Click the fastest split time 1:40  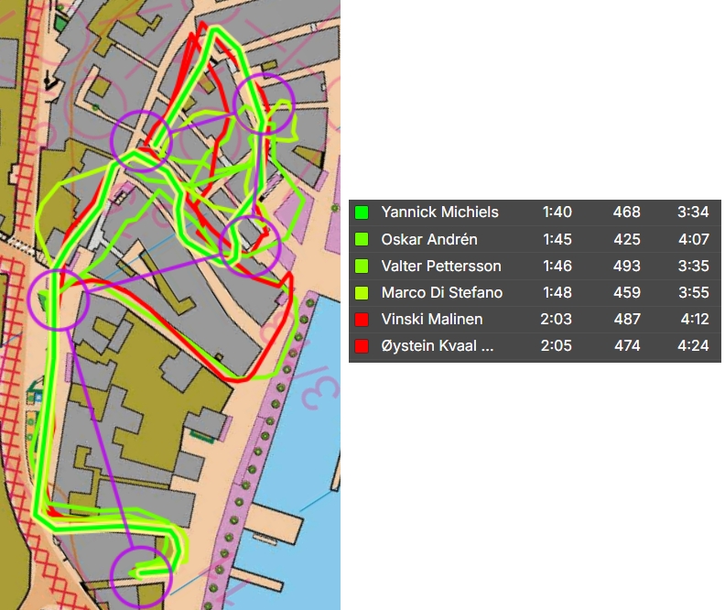(557, 212)
